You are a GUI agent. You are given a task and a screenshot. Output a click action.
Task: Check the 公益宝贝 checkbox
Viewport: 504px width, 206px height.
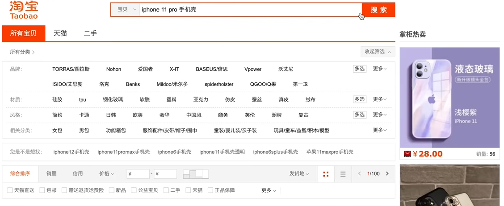(134, 190)
